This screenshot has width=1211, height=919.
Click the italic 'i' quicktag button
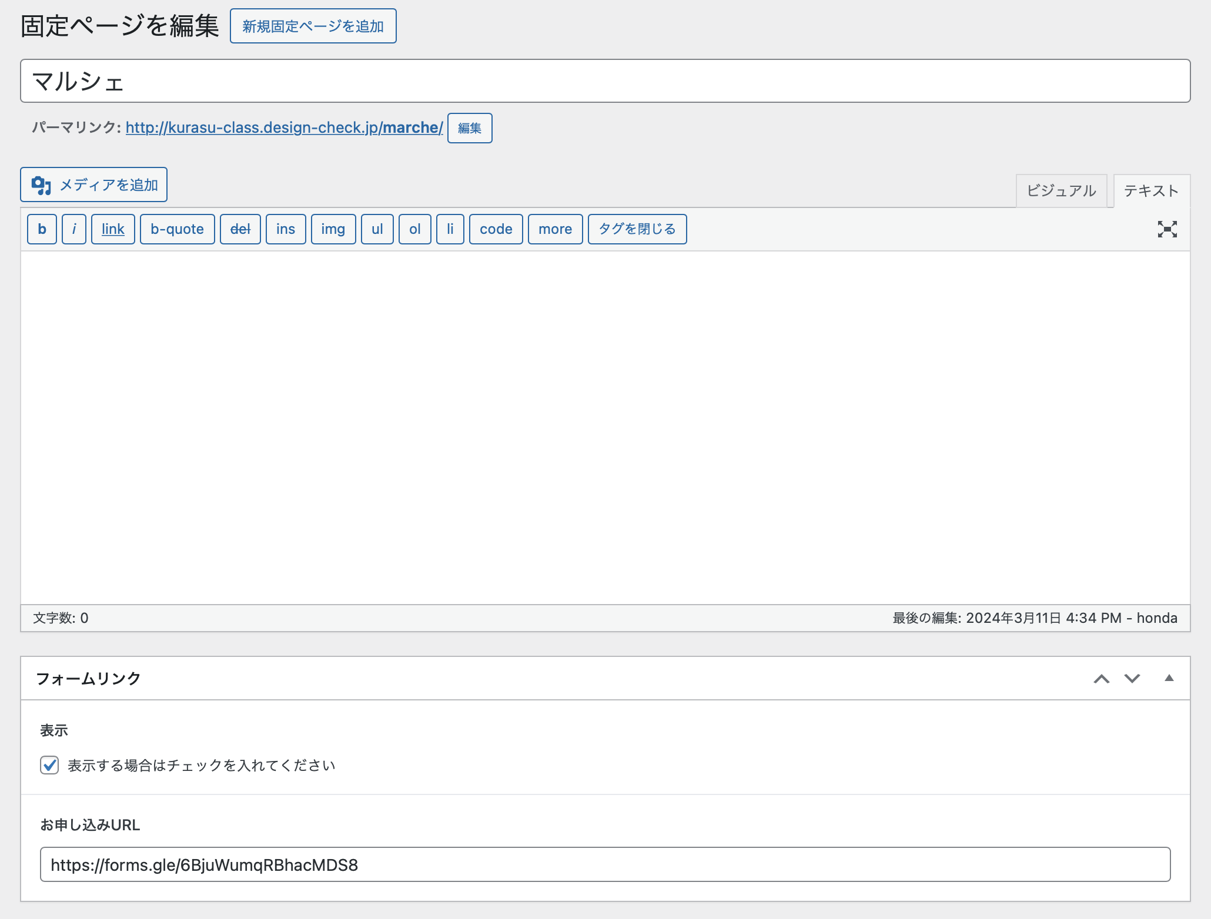[x=74, y=229]
